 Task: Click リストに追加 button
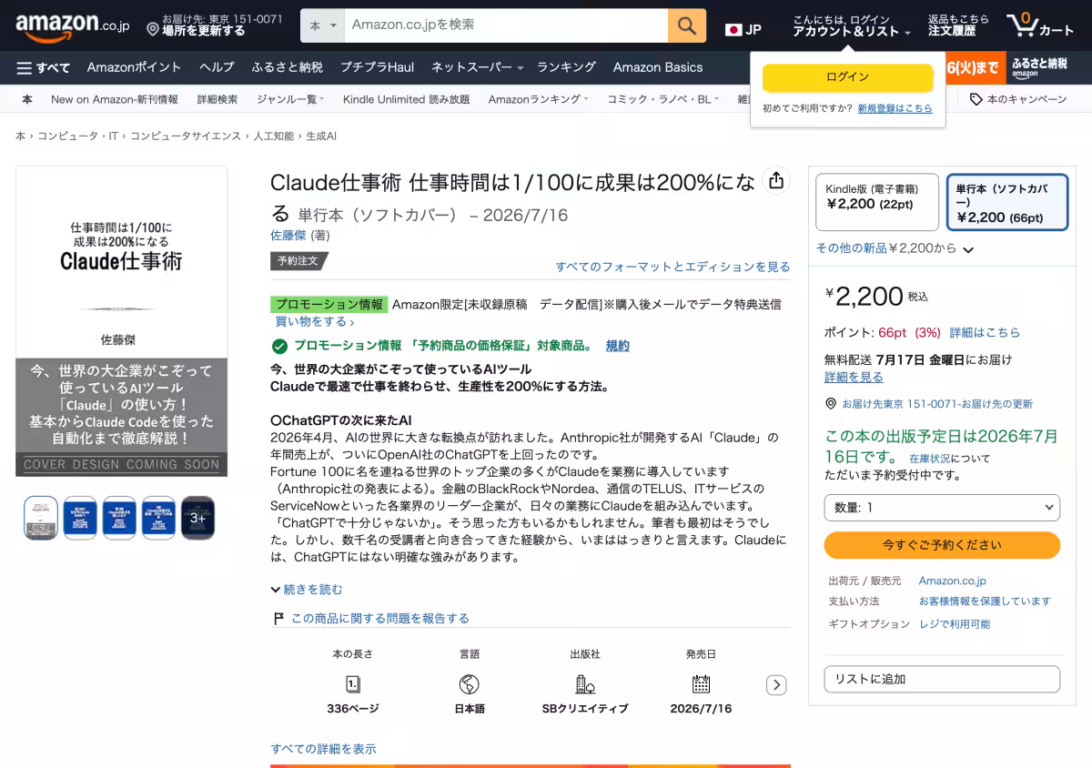942,679
